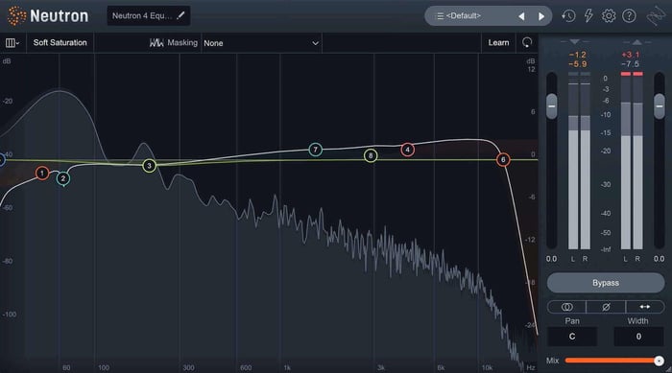
Task: Toggle phase invert icon
Action: pyautogui.click(x=606, y=307)
